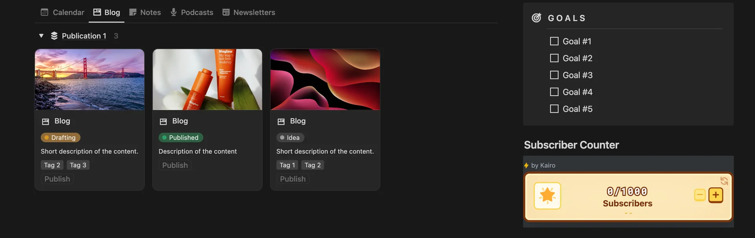Click the Idea status badge

pyautogui.click(x=290, y=138)
